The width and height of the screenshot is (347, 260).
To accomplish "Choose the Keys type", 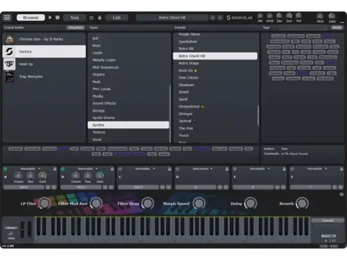I will (x=128, y=46).
